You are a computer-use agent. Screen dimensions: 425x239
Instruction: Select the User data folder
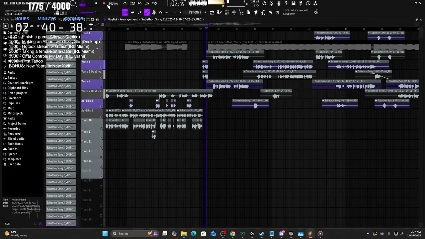pyautogui.click(x=14, y=164)
